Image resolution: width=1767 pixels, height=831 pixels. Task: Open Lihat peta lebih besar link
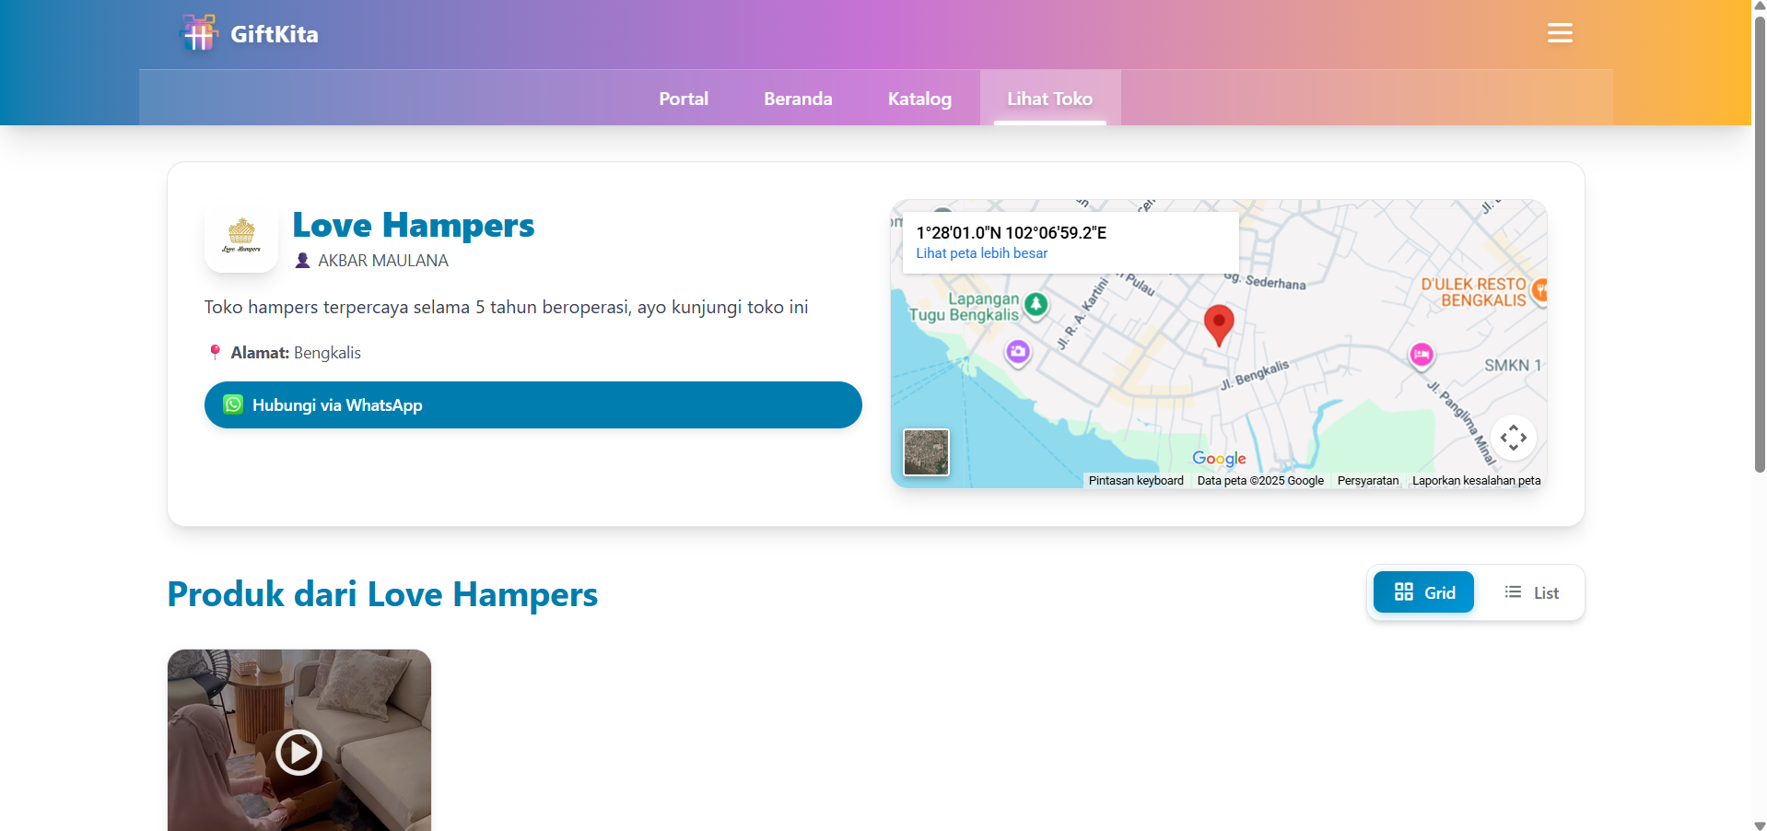[x=981, y=253]
